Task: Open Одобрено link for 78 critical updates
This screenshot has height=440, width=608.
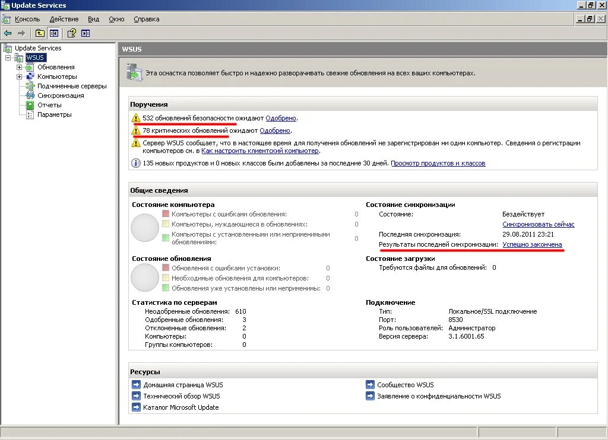Action: 275,130
